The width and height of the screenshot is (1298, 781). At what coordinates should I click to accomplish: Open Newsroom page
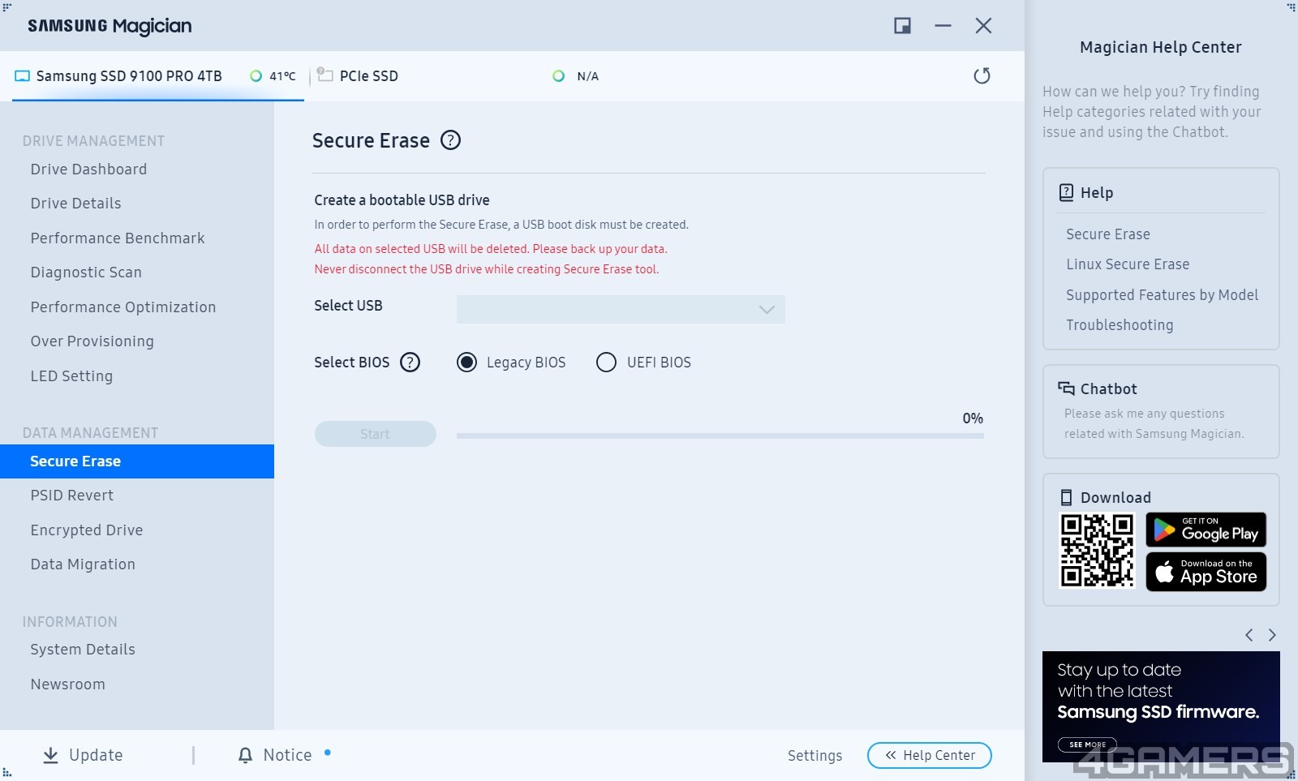(67, 684)
